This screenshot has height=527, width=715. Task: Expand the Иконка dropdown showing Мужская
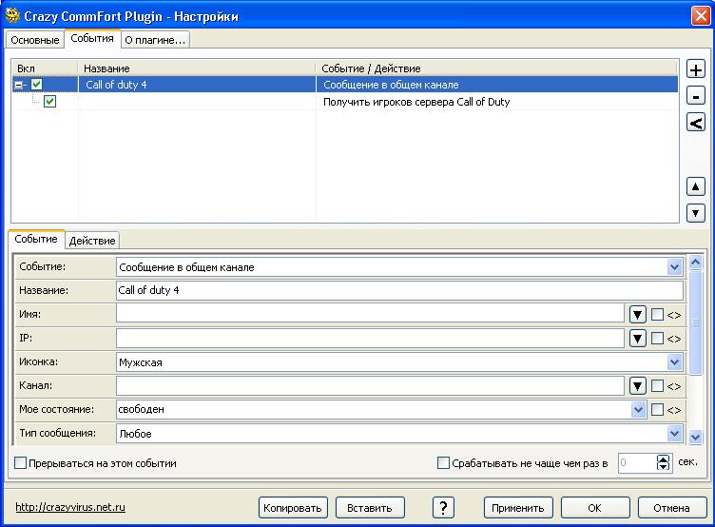674,362
